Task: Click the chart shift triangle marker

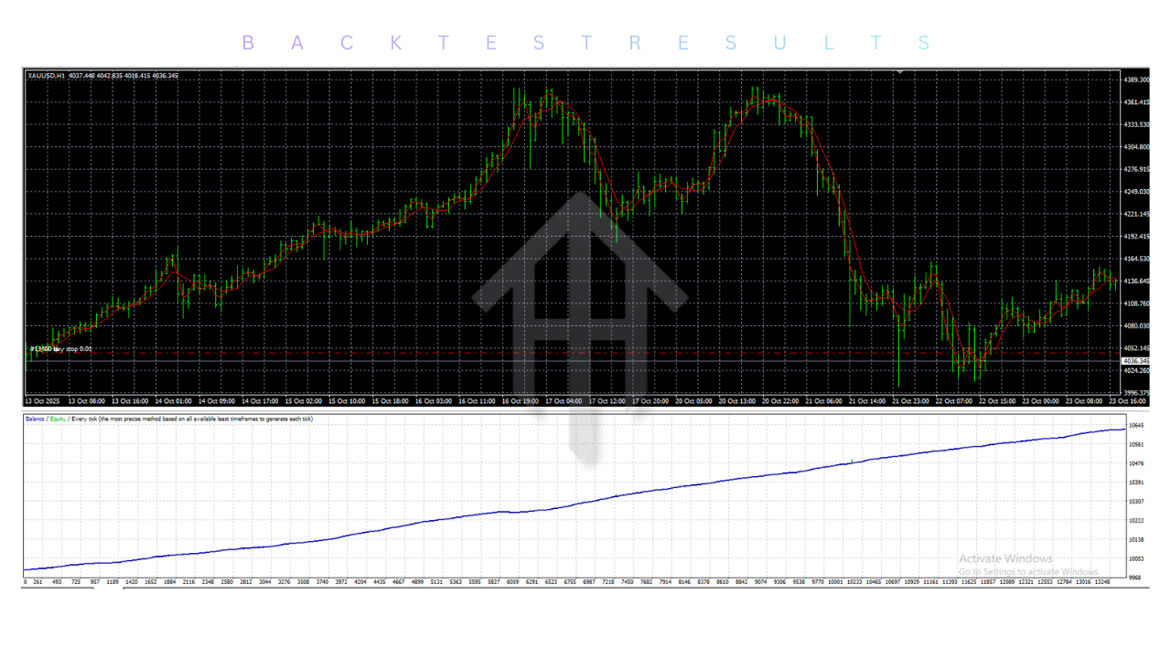Action: click(x=900, y=71)
